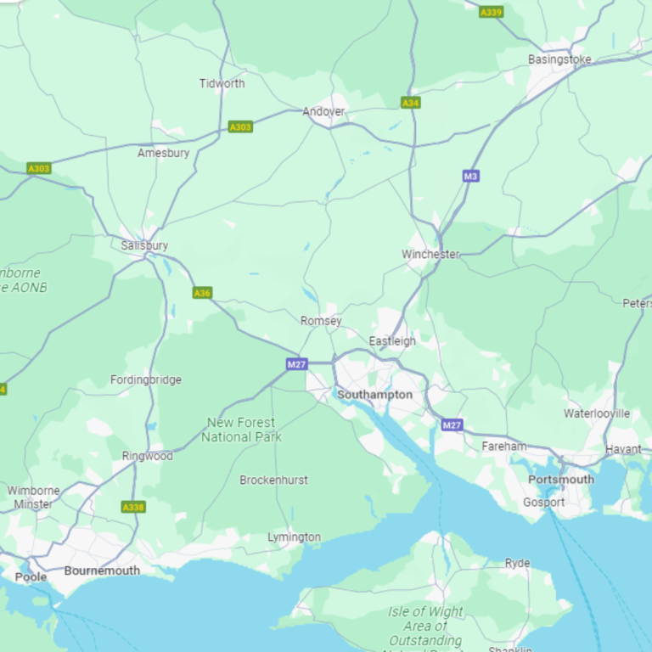Select the Andover town label
The height and width of the screenshot is (652, 652).
pos(323,111)
